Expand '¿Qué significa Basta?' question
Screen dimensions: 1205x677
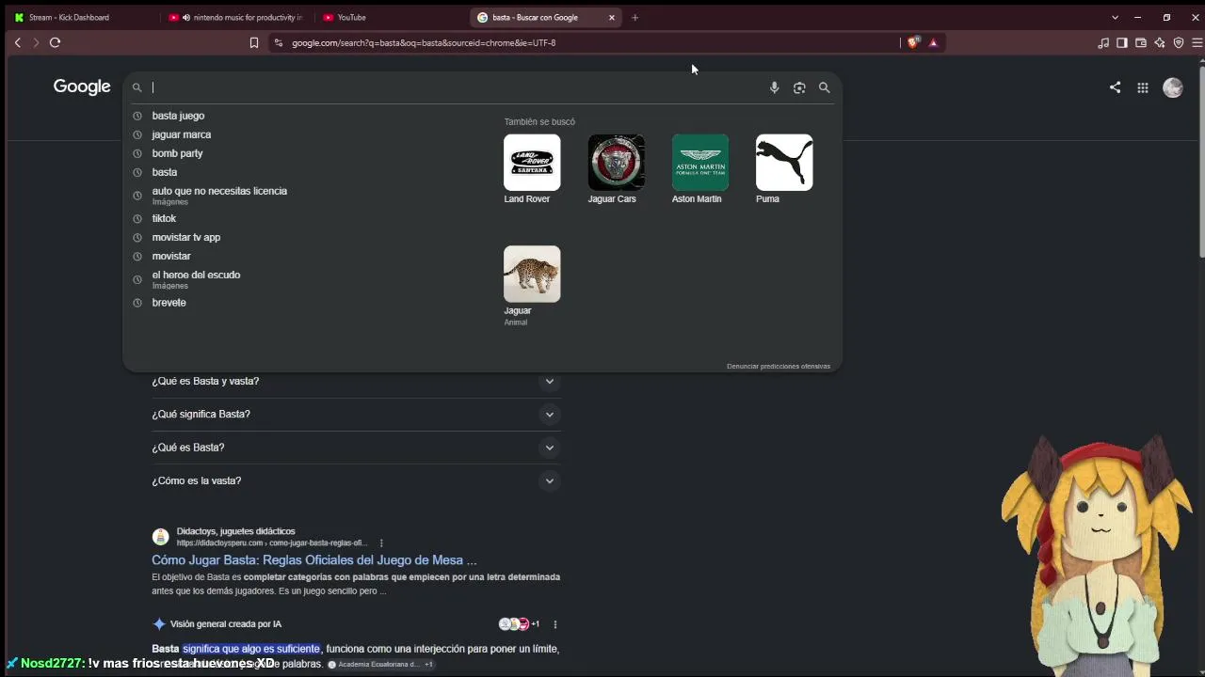coord(356,414)
